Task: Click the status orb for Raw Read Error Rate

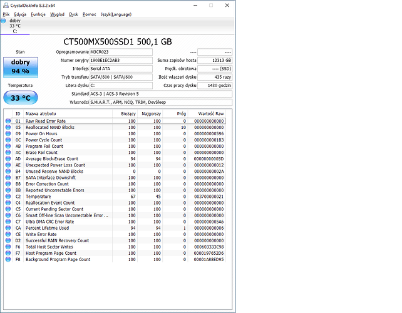Action: click(x=8, y=121)
